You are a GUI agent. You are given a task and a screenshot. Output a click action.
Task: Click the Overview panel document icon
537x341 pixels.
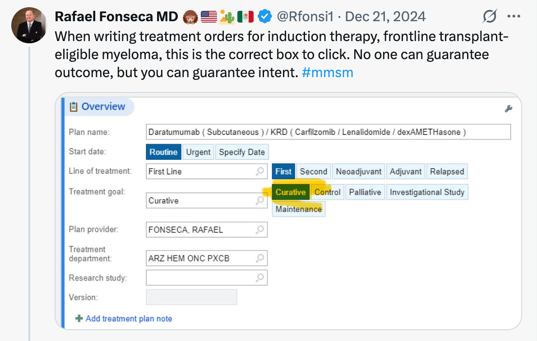pyautogui.click(x=73, y=107)
